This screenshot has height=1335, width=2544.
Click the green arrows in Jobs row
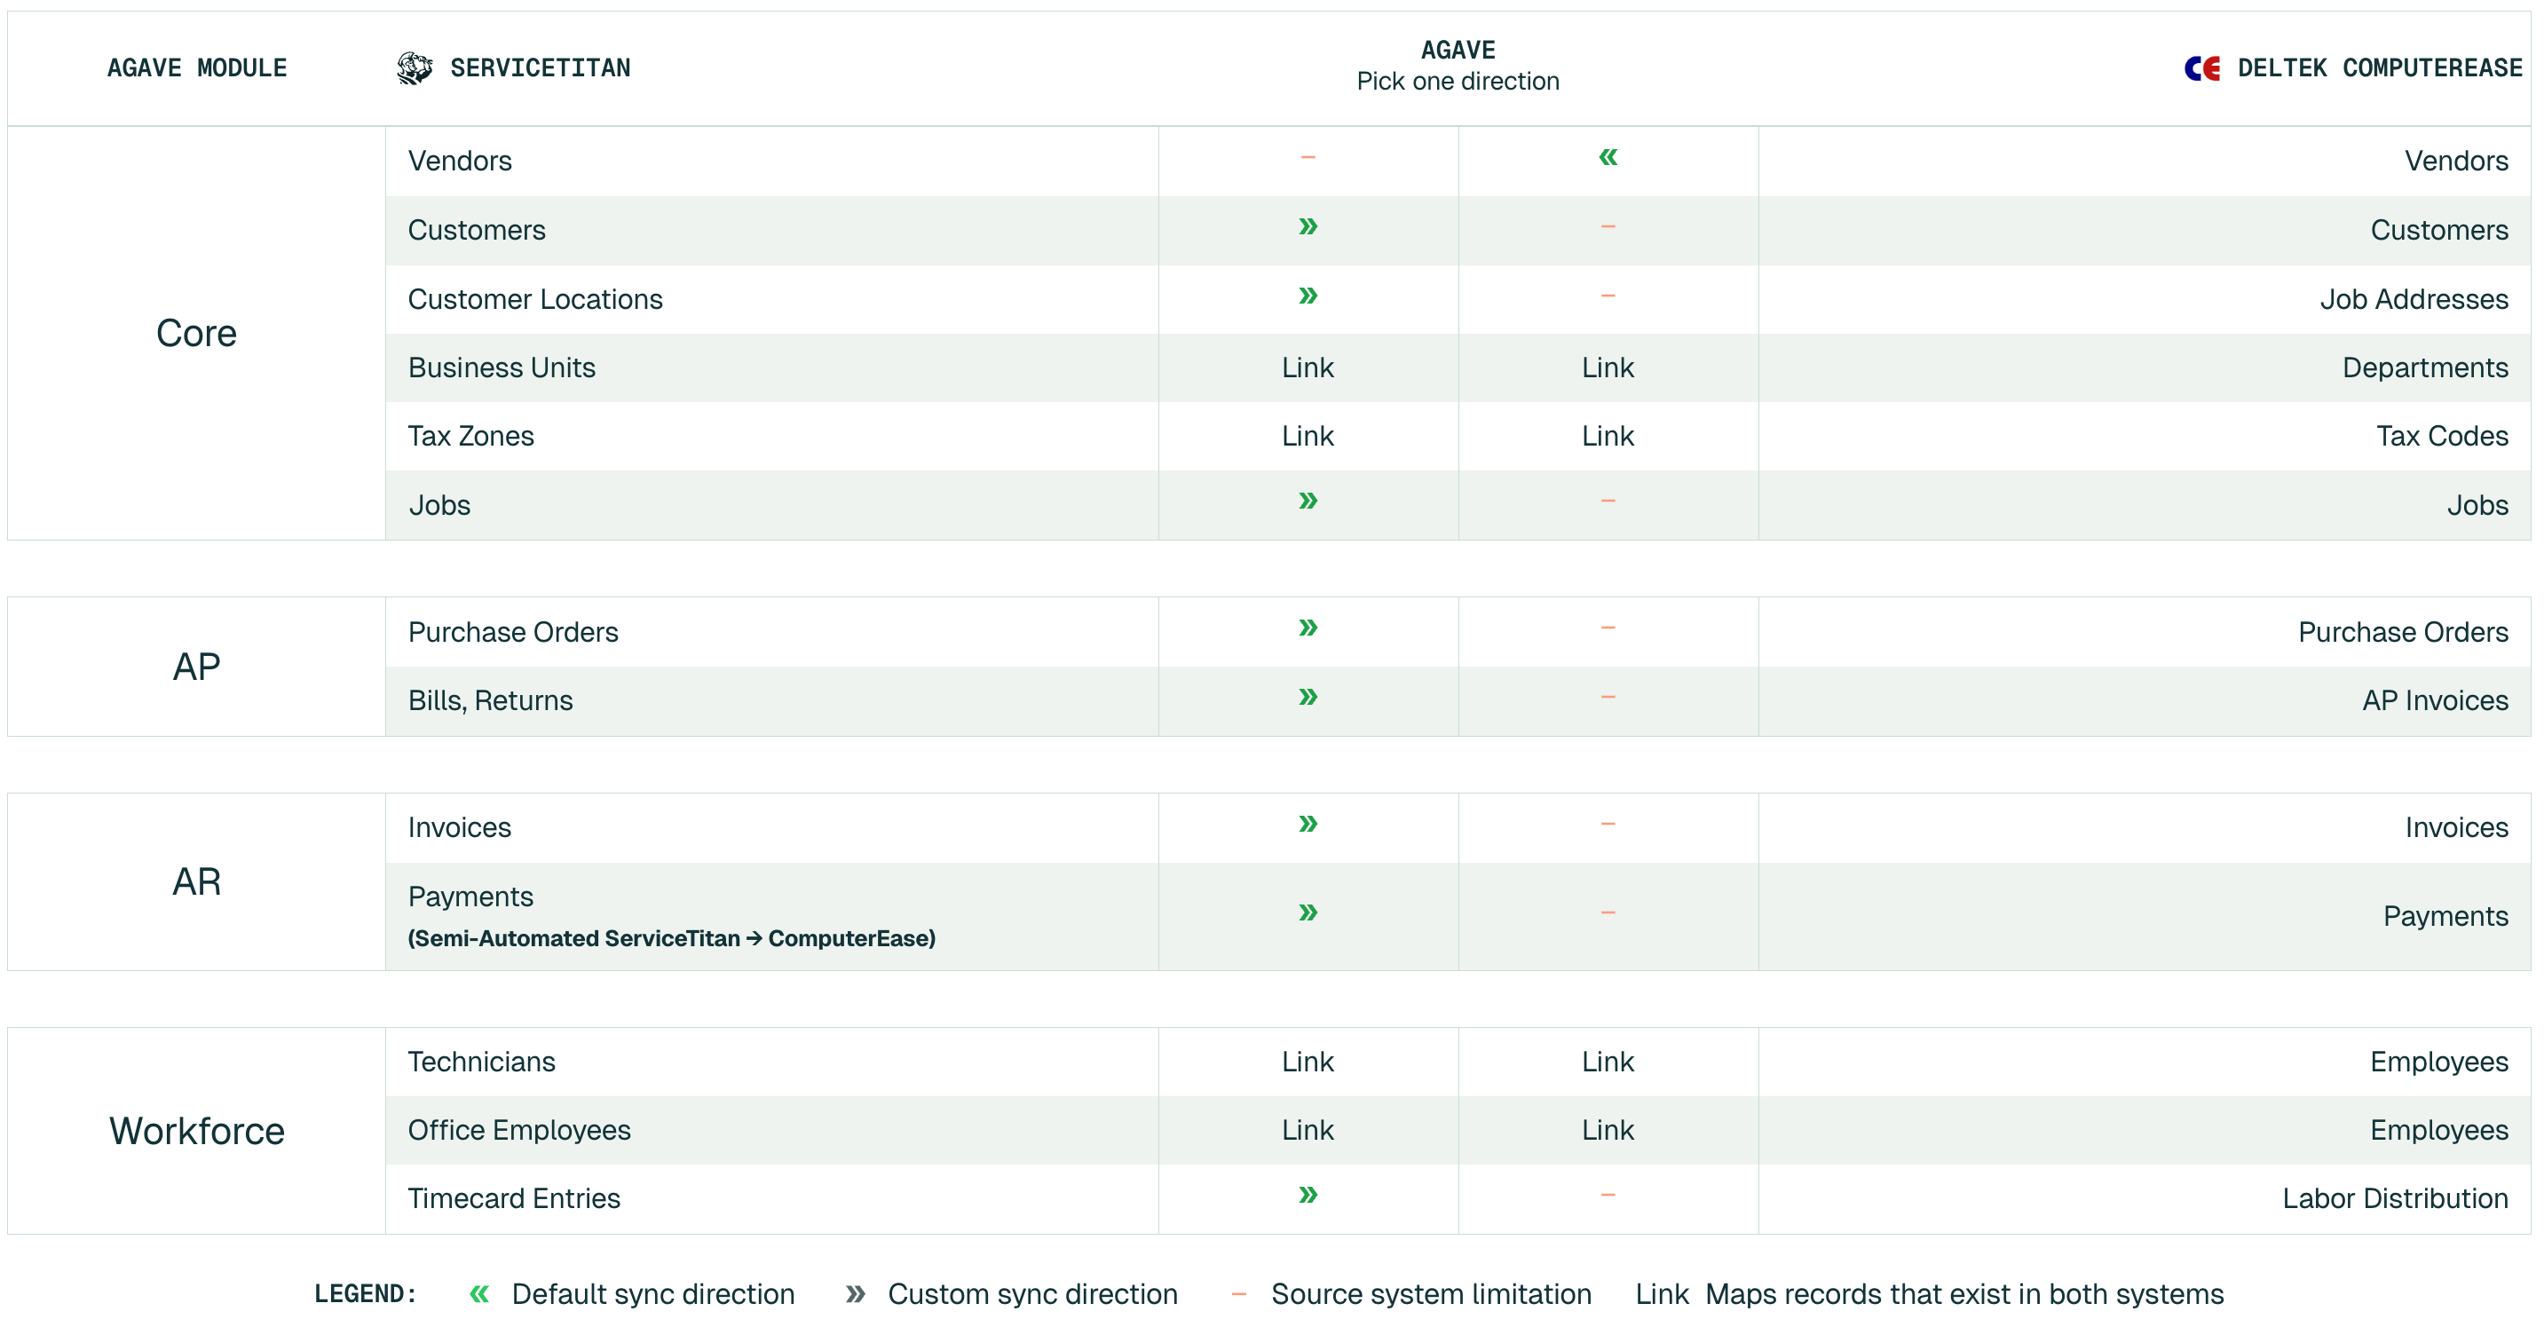click(1308, 502)
